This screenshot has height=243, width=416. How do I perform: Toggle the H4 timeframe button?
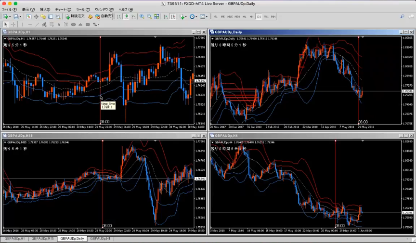pos(251,16)
